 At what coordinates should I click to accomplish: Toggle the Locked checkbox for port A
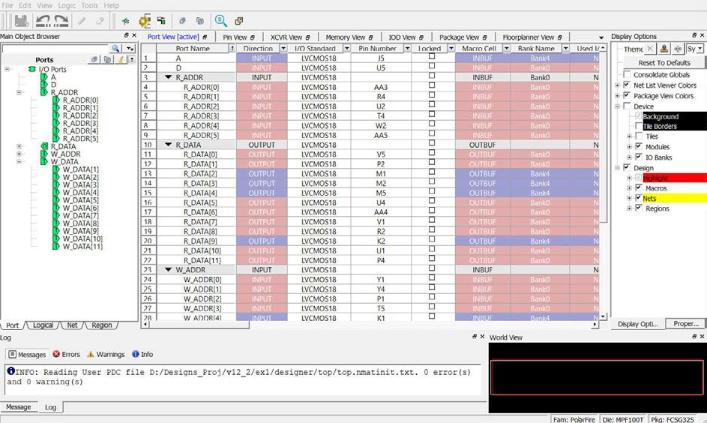pyautogui.click(x=431, y=58)
